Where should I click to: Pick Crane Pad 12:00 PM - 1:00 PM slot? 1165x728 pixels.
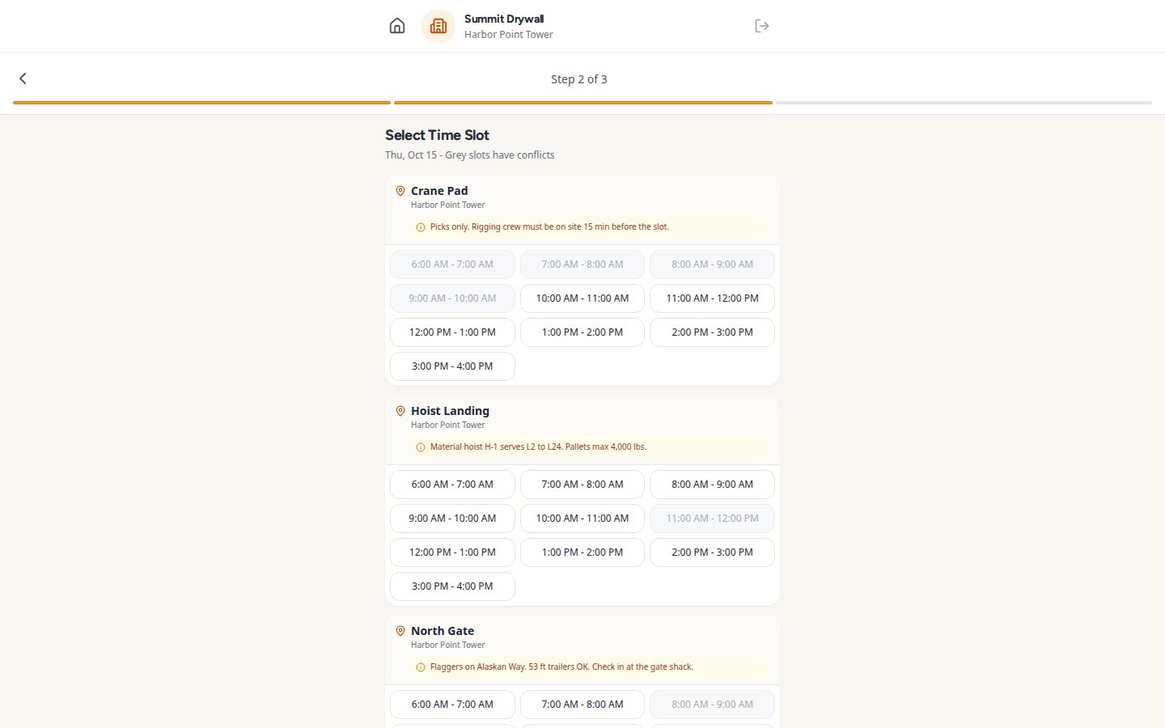[452, 332]
